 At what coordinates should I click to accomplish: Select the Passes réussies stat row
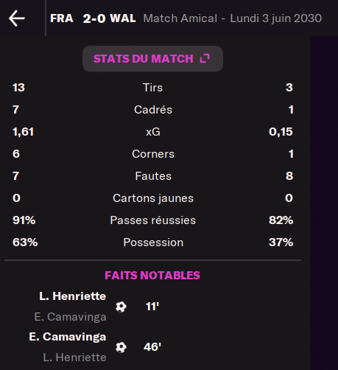point(152,220)
